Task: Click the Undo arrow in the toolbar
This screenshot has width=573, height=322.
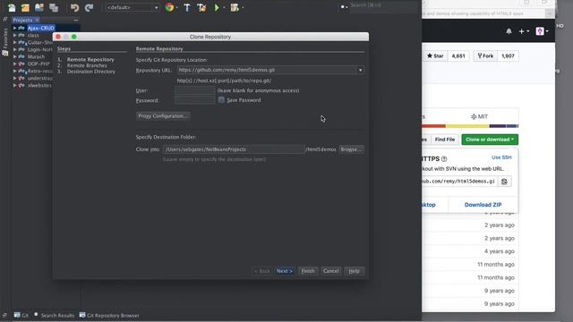Action: click(74, 7)
